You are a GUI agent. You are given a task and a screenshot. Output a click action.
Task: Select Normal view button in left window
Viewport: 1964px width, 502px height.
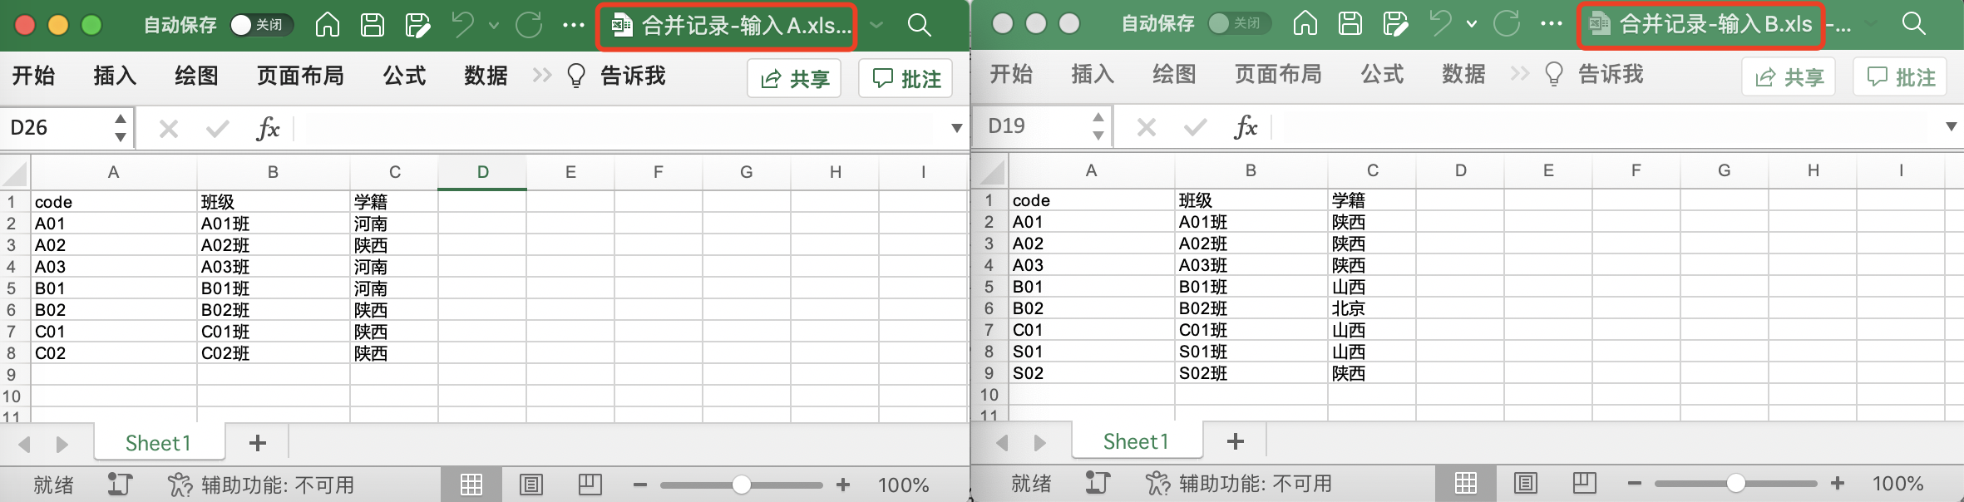click(471, 485)
